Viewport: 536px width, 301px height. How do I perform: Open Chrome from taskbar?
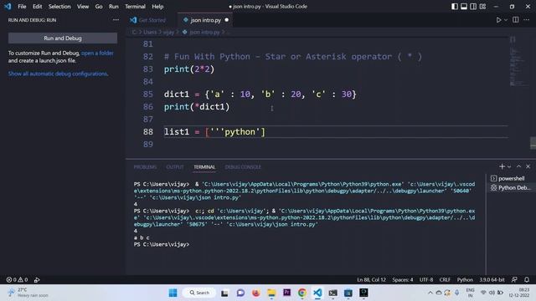coord(301,293)
